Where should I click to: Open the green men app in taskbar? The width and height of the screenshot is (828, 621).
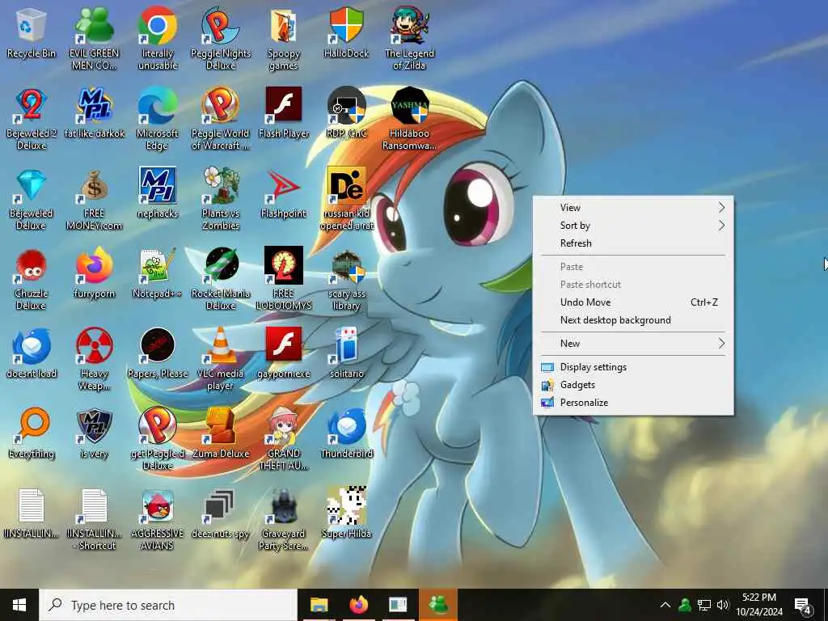point(438,605)
